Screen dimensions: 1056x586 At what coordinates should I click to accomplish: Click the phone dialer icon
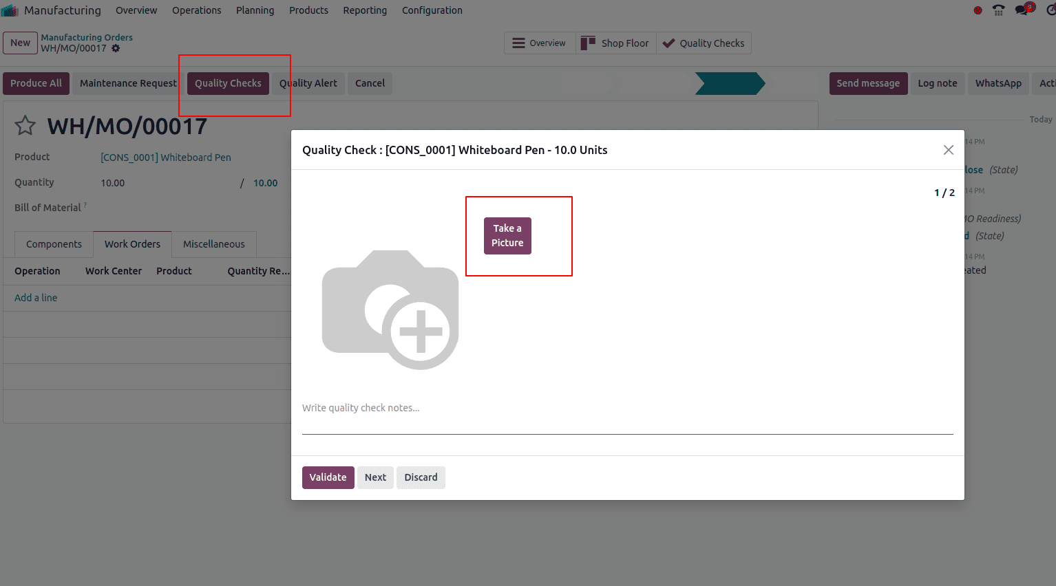[x=998, y=10]
